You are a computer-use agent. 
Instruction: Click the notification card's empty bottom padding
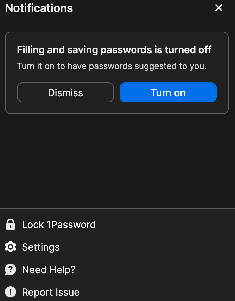(117, 108)
